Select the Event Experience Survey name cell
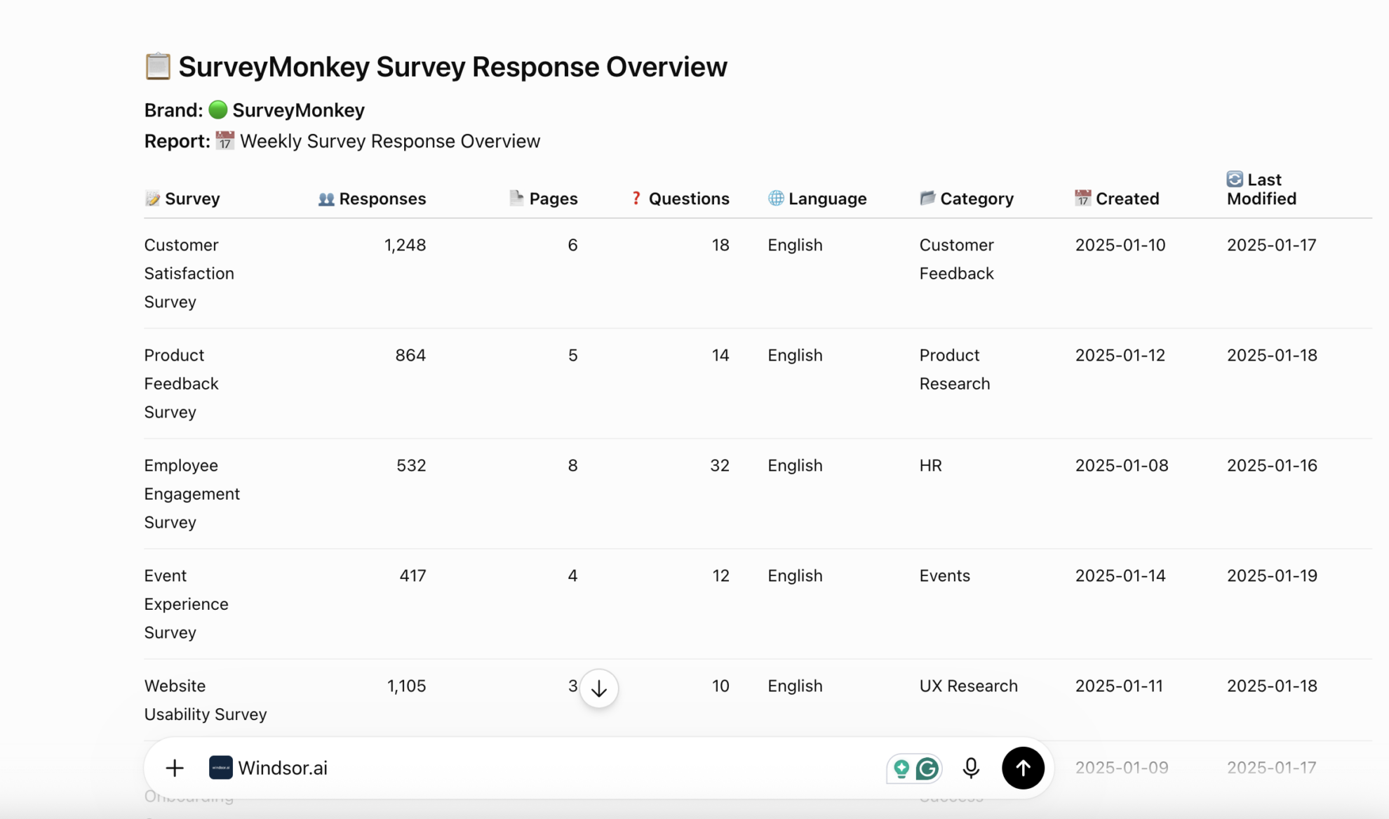Image resolution: width=1389 pixels, height=819 pixels. pyautogui.click(x=187, y=604)
